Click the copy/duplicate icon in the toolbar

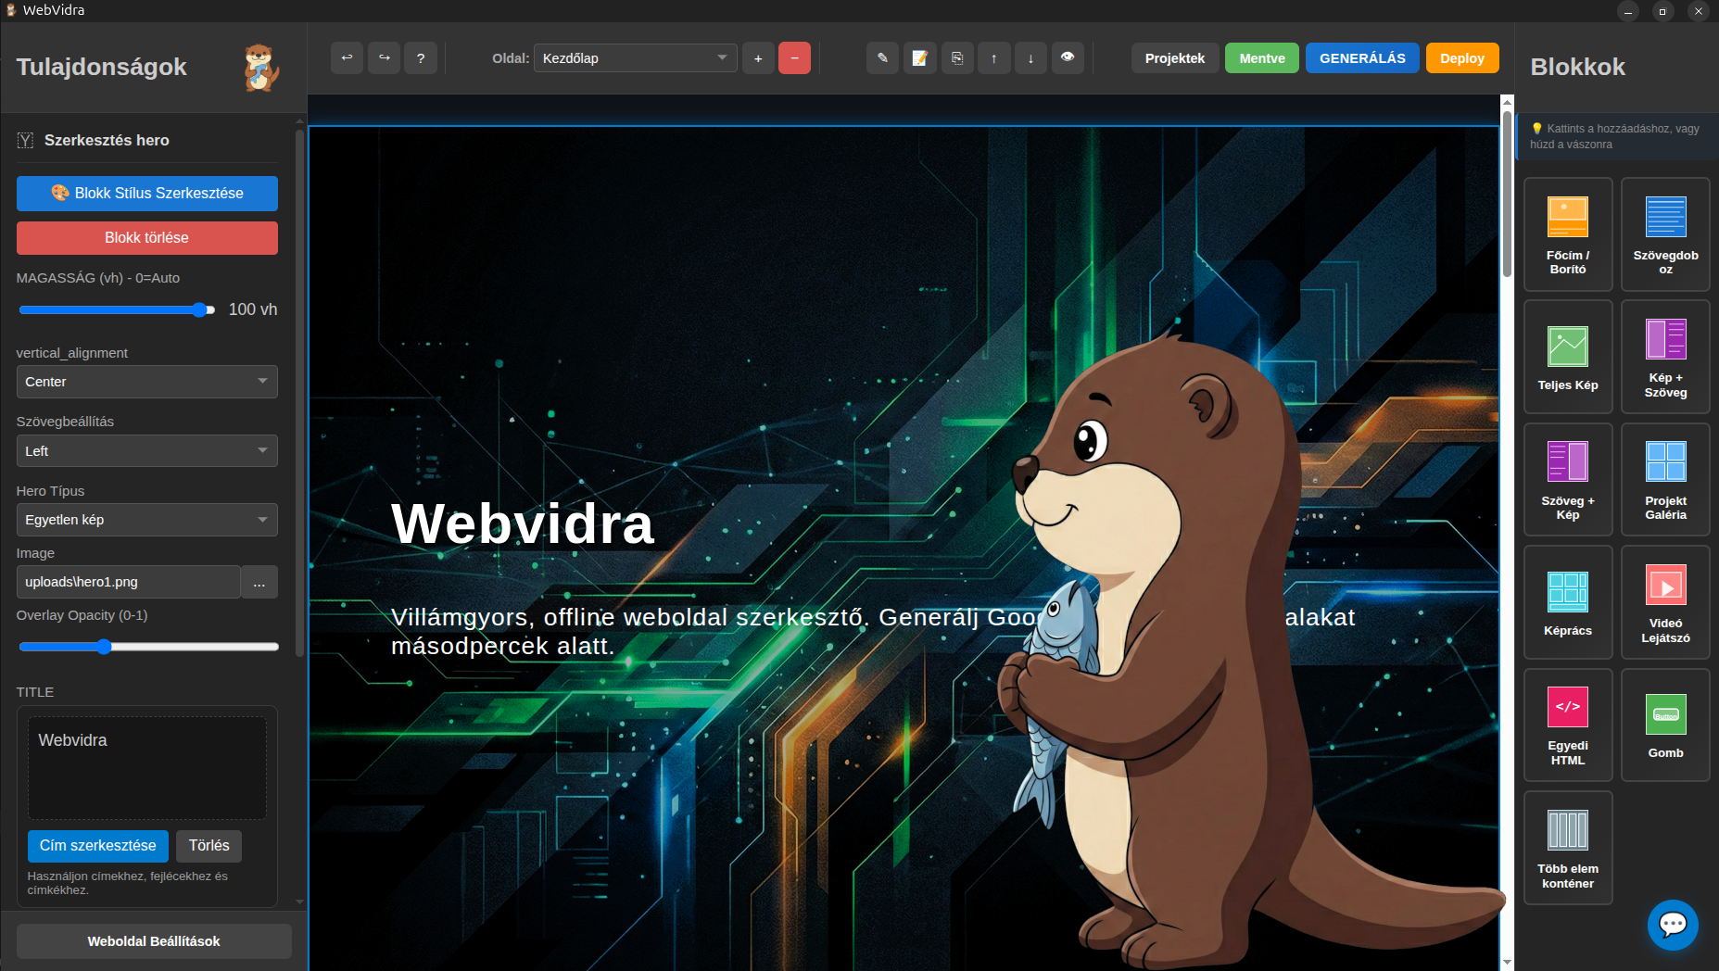tap(957, 58)
